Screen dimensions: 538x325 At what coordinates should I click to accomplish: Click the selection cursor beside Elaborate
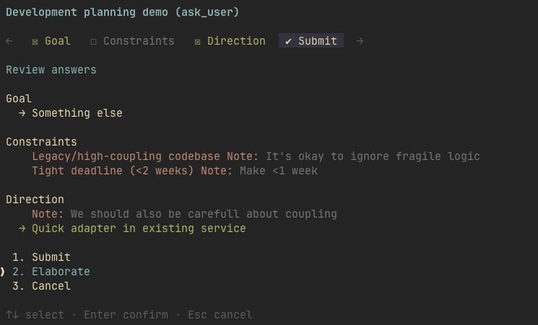[2, 272]
